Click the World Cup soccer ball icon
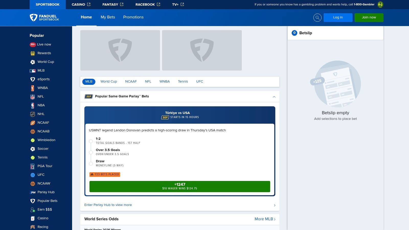The image size is (409, 230). coord(33,62)
